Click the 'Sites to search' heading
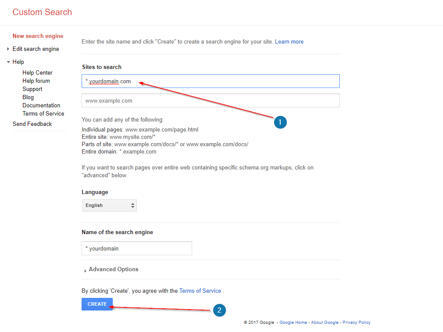This screenshot has width=443, height=332. point(102,67)
